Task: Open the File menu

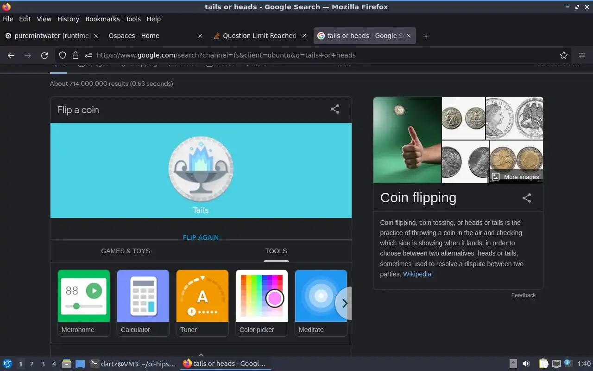Action: tap(8, 19)
